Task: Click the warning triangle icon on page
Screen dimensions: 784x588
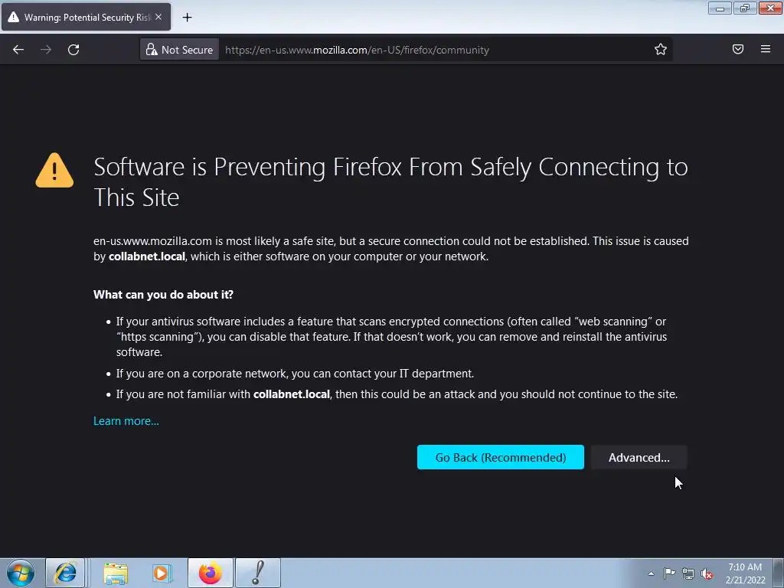Action: (54, 171)
